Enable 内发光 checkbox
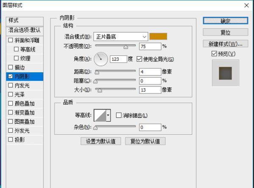The height and width of the screenshot is (188, 254). click(11, 85)
